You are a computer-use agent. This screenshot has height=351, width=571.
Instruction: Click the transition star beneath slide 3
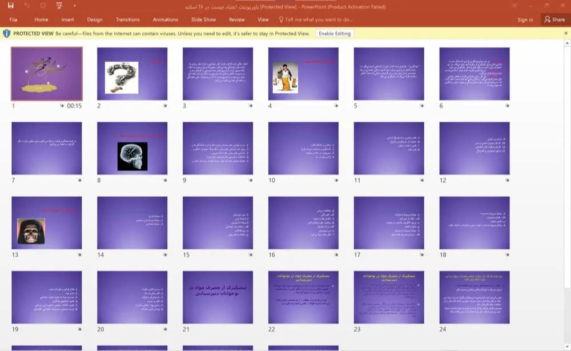pyautogui.click(x=251, y=106)
